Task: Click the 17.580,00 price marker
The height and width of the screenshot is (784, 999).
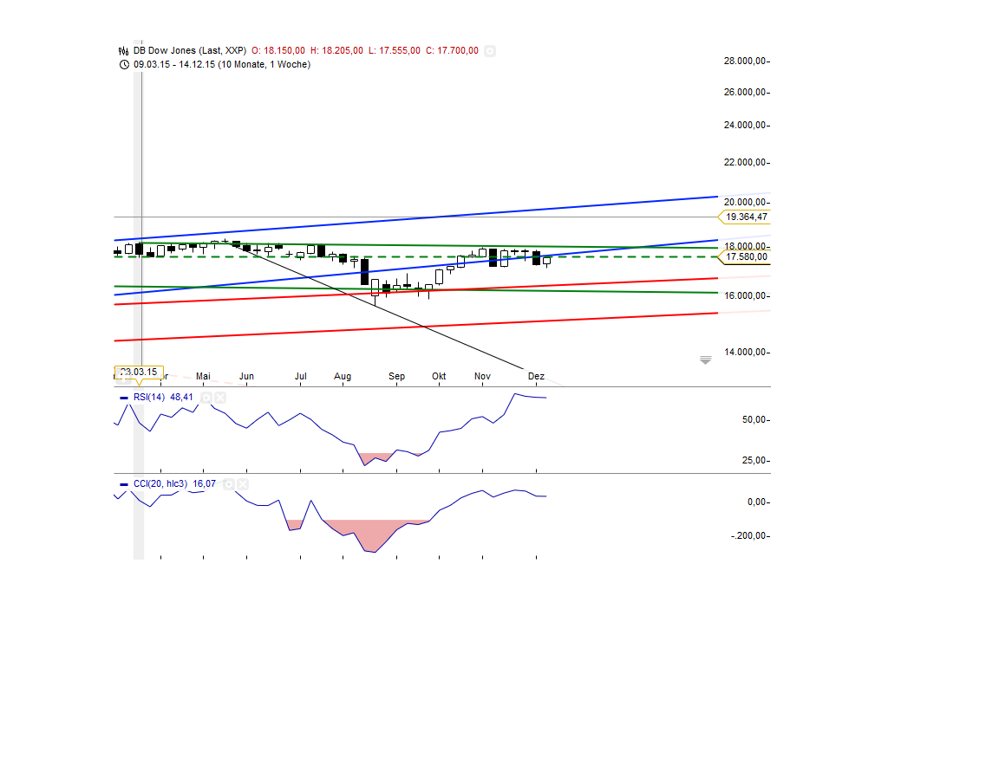Action: pos(742,256)
